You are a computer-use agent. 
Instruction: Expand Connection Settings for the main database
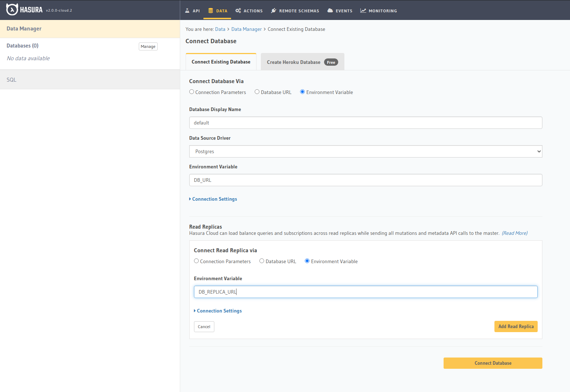pos(214,199)
